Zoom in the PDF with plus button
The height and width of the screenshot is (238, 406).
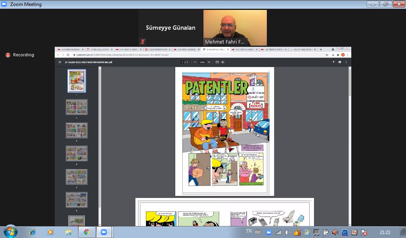point(209,62)
